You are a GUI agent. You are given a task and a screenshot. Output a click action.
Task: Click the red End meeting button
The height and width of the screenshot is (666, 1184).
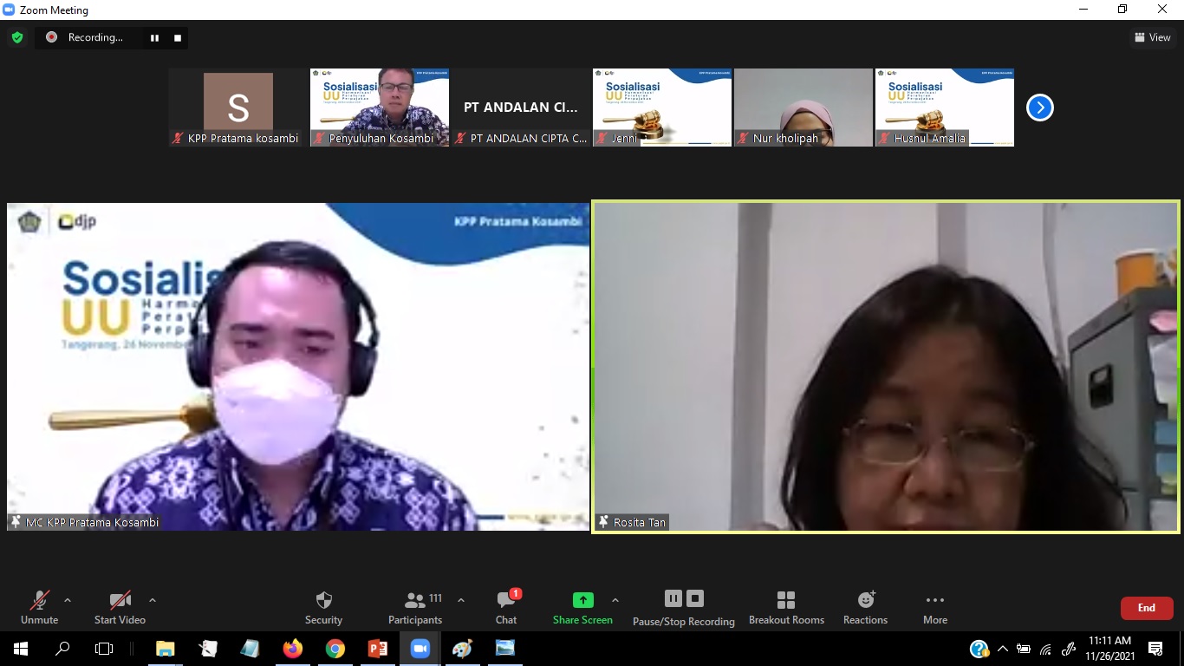tap(1146, 608)
